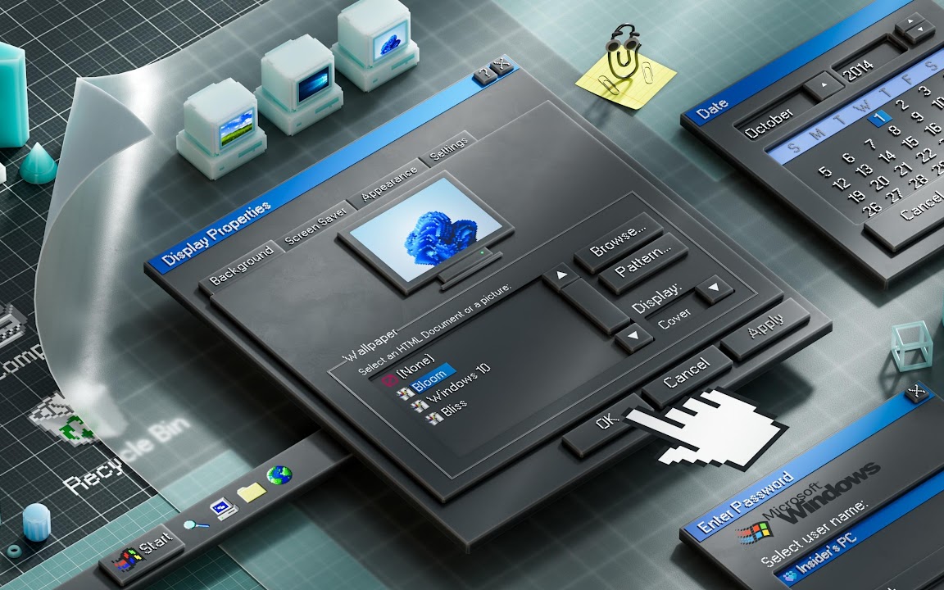
Task: Select day 8 in the calendar
Action: tap(895, 129)
